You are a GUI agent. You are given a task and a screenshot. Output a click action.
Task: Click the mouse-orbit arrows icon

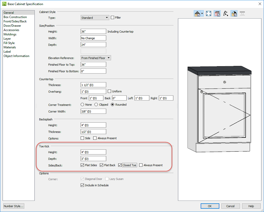point(226,14)
